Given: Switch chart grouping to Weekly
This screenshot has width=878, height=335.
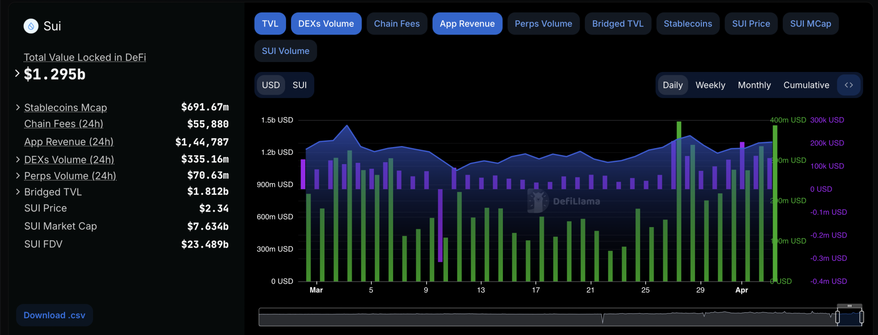Looking at the screenshot, I should coord(710,85).
